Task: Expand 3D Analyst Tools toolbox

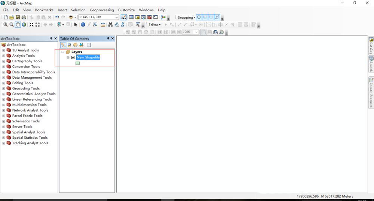Action: click(4, 50)
